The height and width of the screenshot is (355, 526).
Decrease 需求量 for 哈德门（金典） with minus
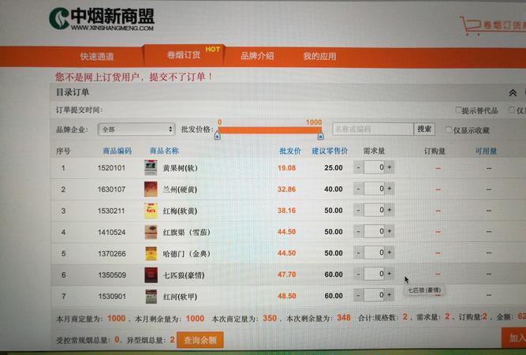[358, 252]
